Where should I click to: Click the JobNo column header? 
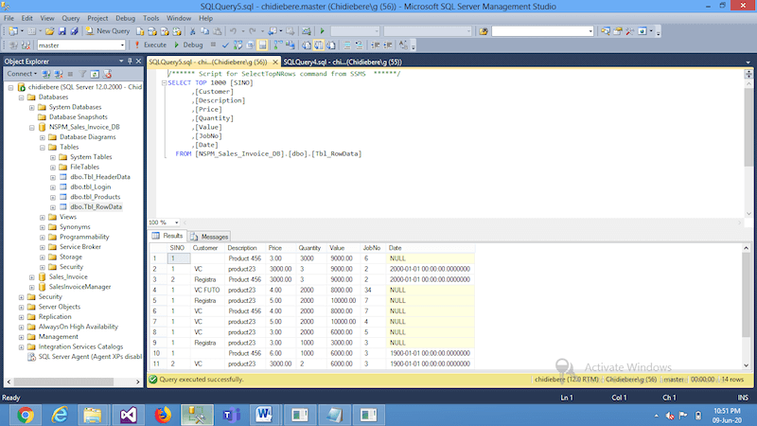coord(371,248)
